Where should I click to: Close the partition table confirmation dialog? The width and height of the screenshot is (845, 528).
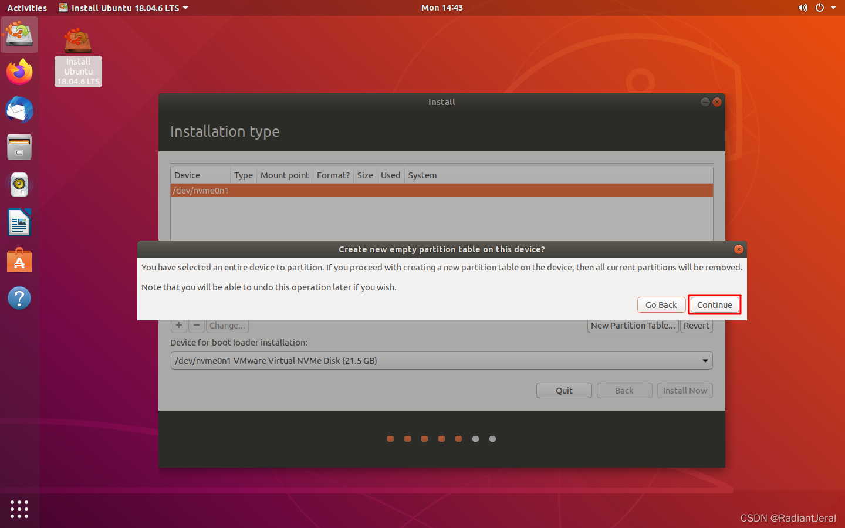pyautogui.click(x=739, y=249)
